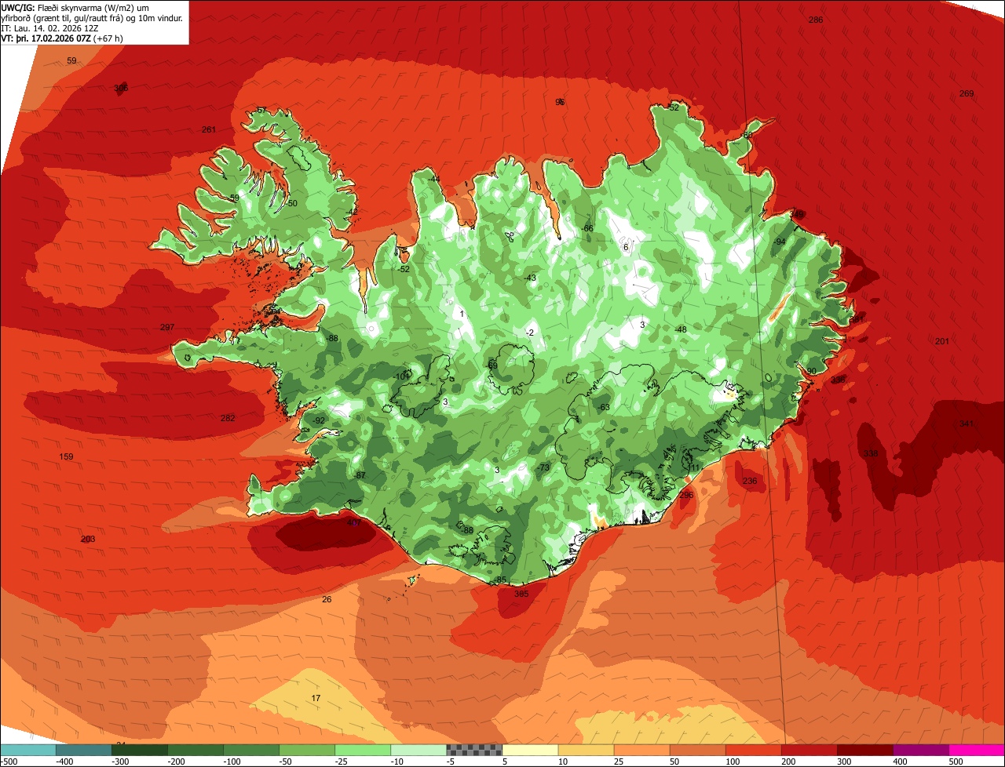Image resolution: width=1005 pixels, height=767 pixels.
Task: Click the legend tick label '400'
Action: tap(899, 761)
